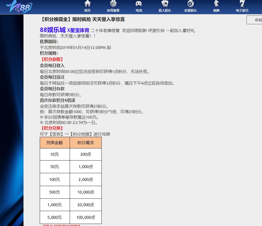The height and width of the screenshot is (226, 262).
Task: Select the gamepad icon for 电竞
Action: [139, 4]
